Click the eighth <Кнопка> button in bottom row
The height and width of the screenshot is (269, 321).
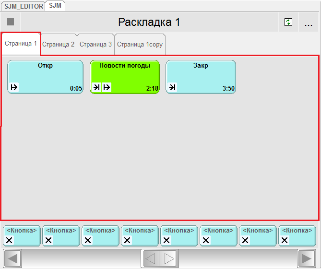(x=297, y=236)
